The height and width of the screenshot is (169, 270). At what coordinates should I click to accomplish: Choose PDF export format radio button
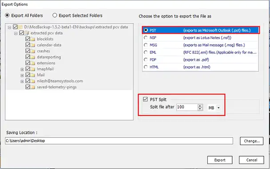click(x=146, y=60)
